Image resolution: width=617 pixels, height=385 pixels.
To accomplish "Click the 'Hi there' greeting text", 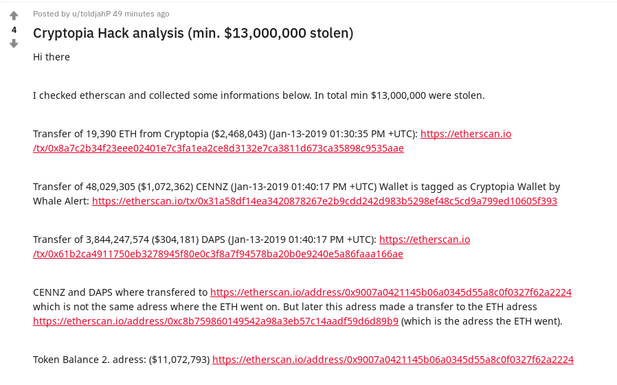I will (52, 57).
